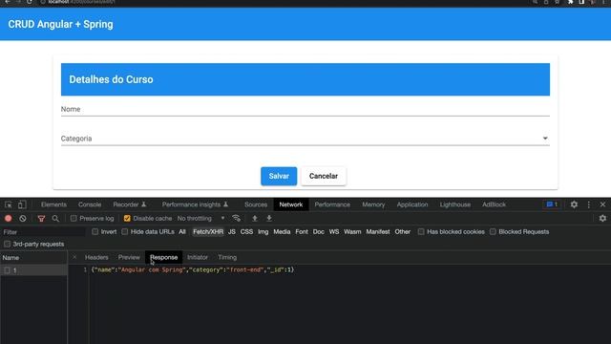
Task: Click the Name column header
Action: pos(33,258)
